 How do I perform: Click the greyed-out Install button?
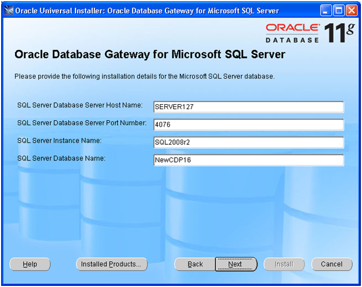pos(284,264)
